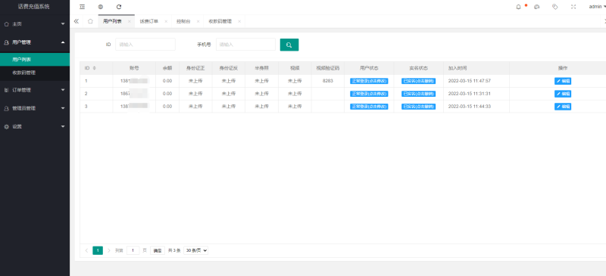
Task: Click 编辑 button for user ID 2
Action: (x=563, y=94)
